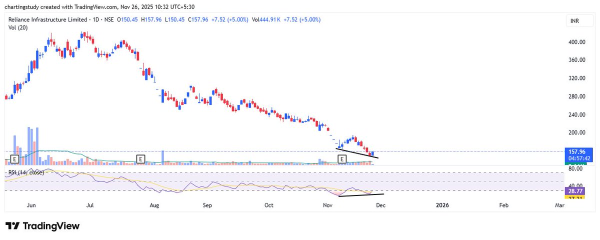Click the 400.00 price axis label
Screen dimensions: 600x240
576,42
